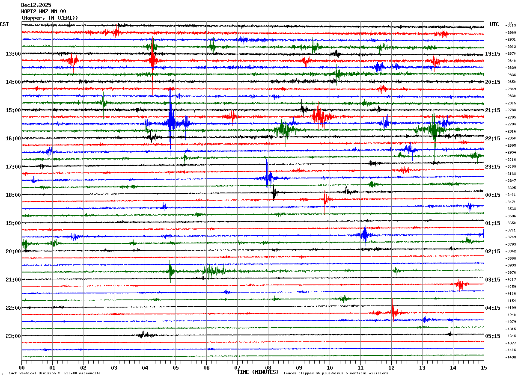Select the 14:00 CST row label
This screenshot has height=379, width=518.
click(13, 82)
